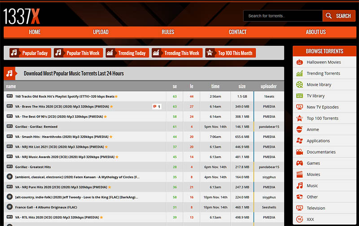Click the Documentaries camera icon
Screen dimensions: 359x226
coord(299,152)
